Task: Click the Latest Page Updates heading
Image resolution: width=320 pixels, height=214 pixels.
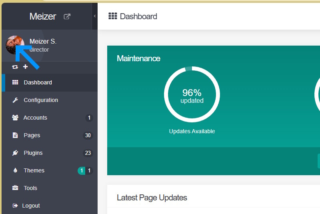Action: pyautogui.click(x=152, y=198)
